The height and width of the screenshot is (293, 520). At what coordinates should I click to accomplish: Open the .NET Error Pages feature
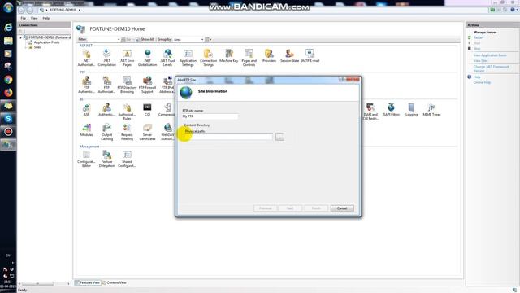tap(127, 58)
